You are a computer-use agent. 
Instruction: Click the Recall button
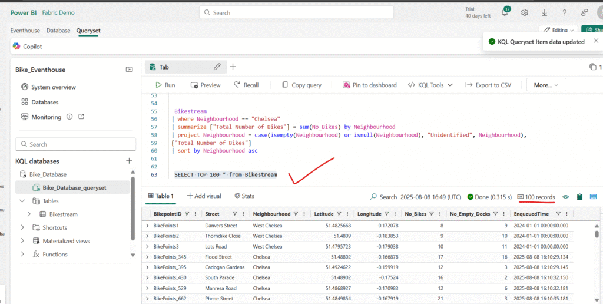(246, 85)
